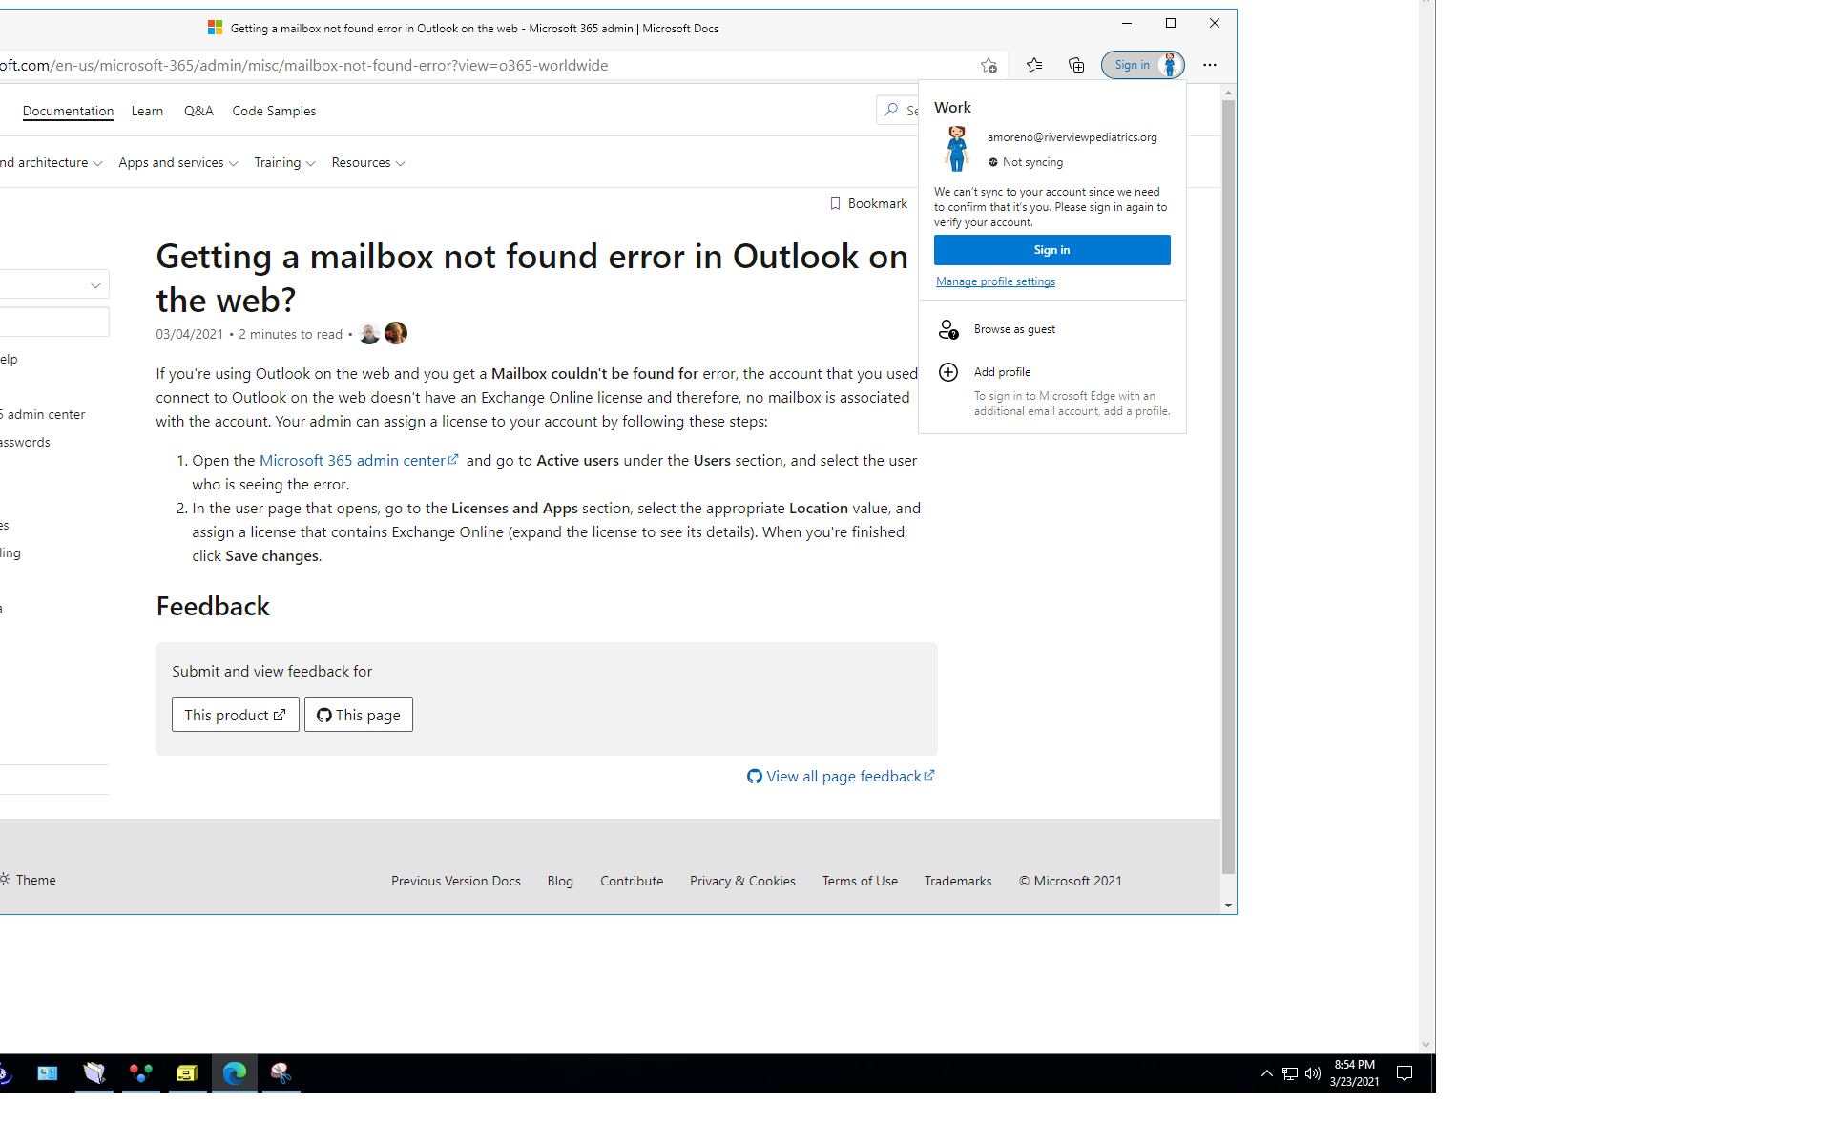Open Edge Settings and more menu
Image resolution: width=1832 pixels, height=1145 pixels.
pyautogui.click(x=1210, y=65)
